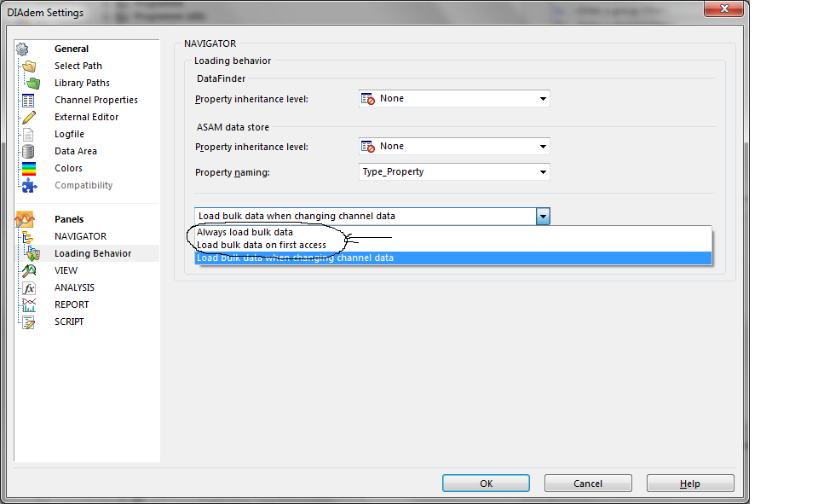Viewport: 818px width, 504px height.
Task: Choose highlighted 'Load bulk data when changing channel data' option
Action: [x=453, y=258]
